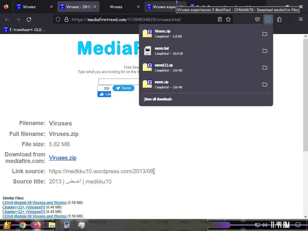
Task: Click the 11:44 AM clock
Action: tap(280, 225)
